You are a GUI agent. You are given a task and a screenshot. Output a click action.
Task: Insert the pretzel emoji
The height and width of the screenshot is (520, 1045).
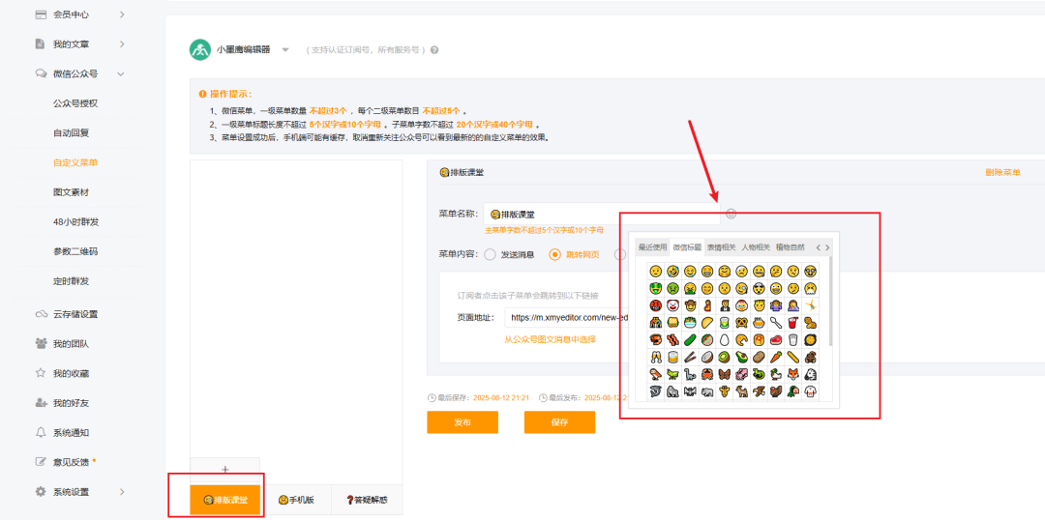point(741,323)
